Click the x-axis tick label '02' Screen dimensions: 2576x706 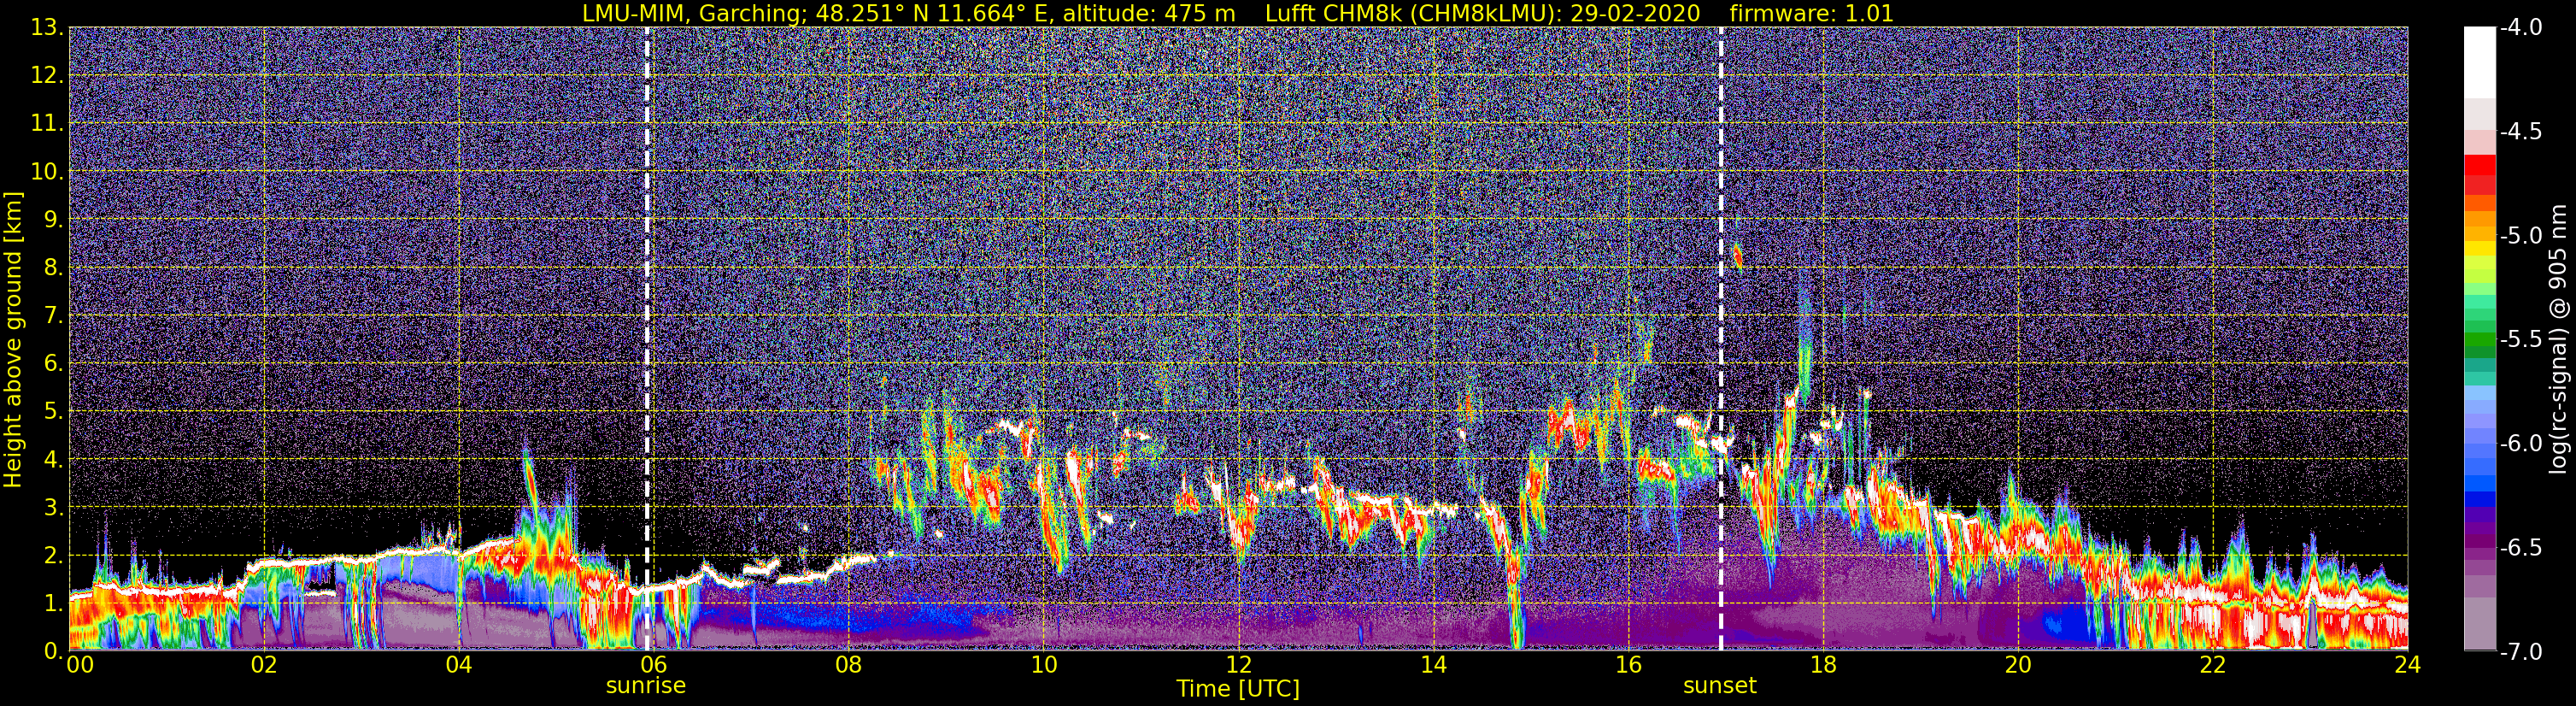point(264,665)
